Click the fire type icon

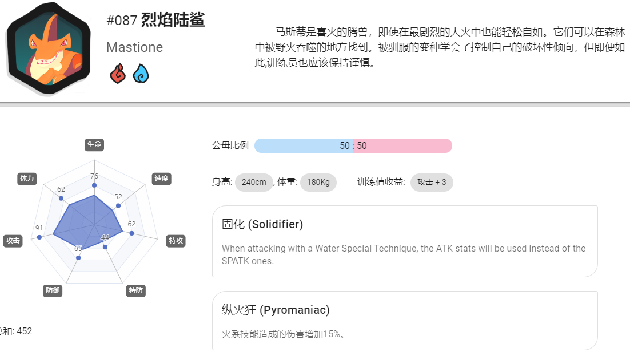pos(118,74)
